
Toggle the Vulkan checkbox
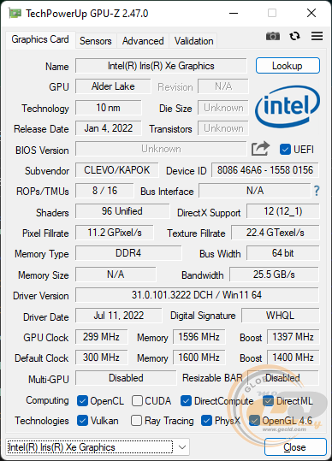[82, 421]
